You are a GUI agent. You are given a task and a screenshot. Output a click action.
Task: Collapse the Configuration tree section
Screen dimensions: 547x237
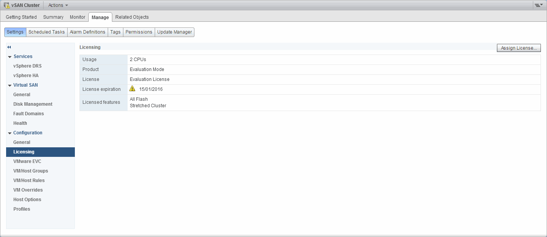[x=10, y=133]
